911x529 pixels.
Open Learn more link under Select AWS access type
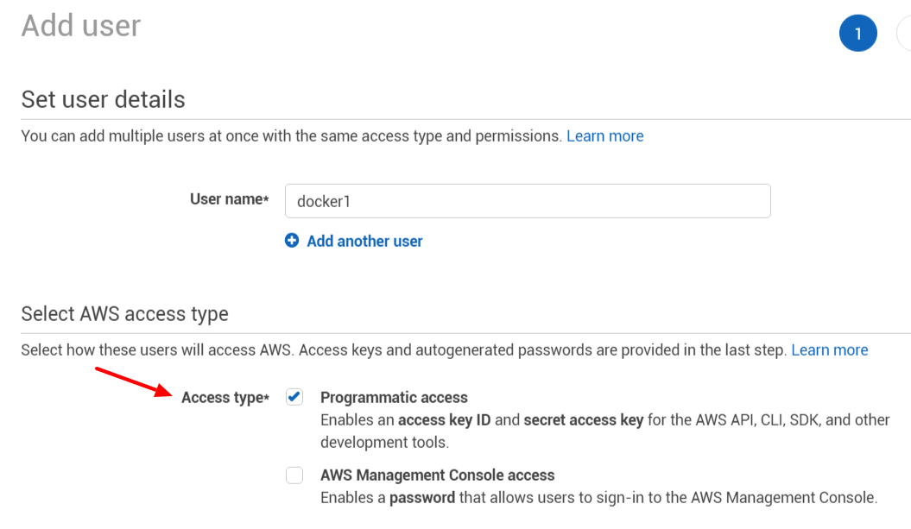[x=829, y=350]
